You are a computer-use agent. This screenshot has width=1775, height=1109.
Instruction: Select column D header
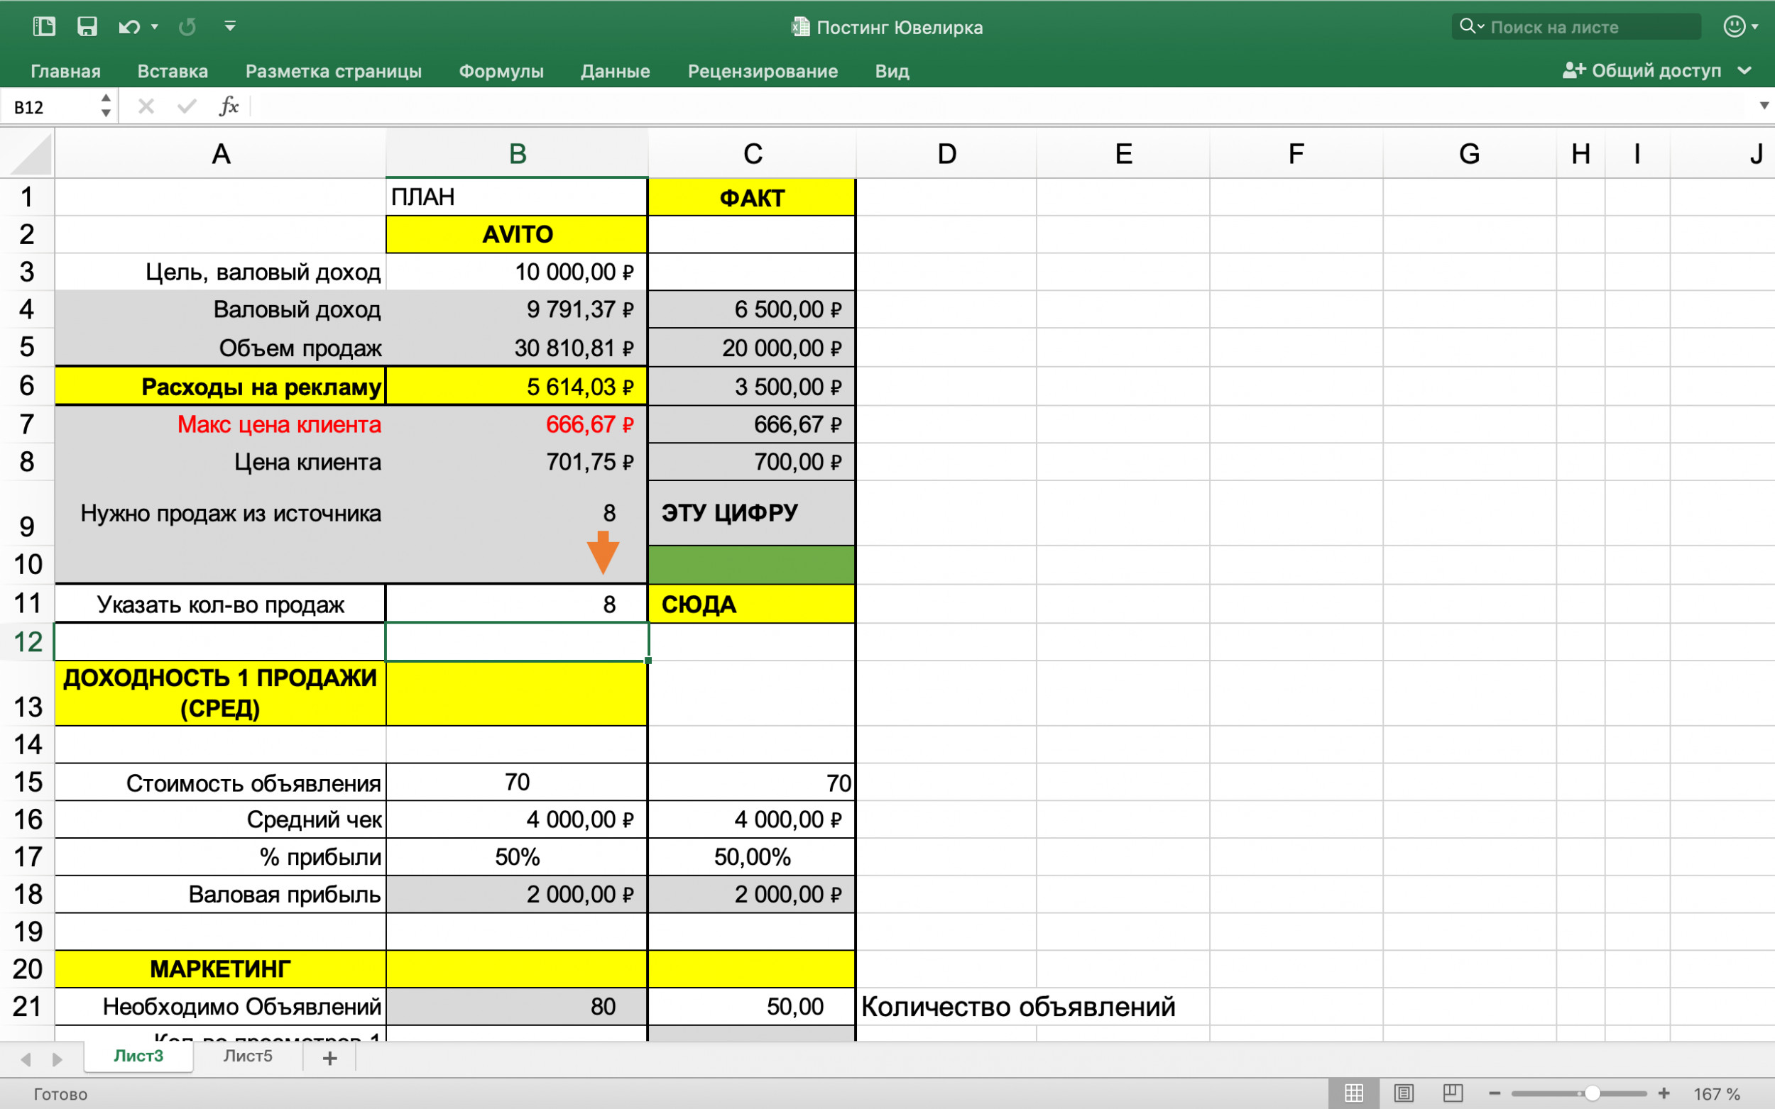click(946, 153)
